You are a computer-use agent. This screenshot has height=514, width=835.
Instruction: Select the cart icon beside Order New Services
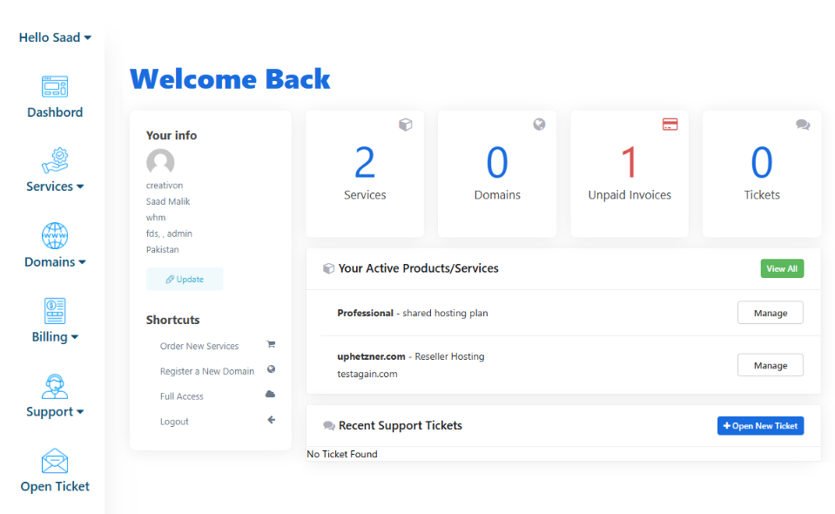coord(271,346)
